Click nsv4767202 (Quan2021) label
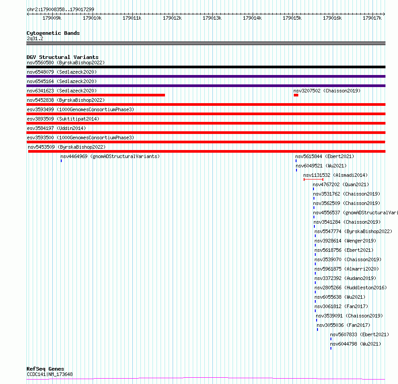The height and width of the screenshot is (384, 398). coord(341,184)
